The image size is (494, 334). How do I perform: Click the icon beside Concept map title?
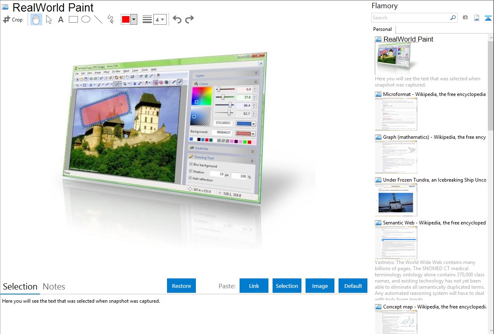[379, 307]
